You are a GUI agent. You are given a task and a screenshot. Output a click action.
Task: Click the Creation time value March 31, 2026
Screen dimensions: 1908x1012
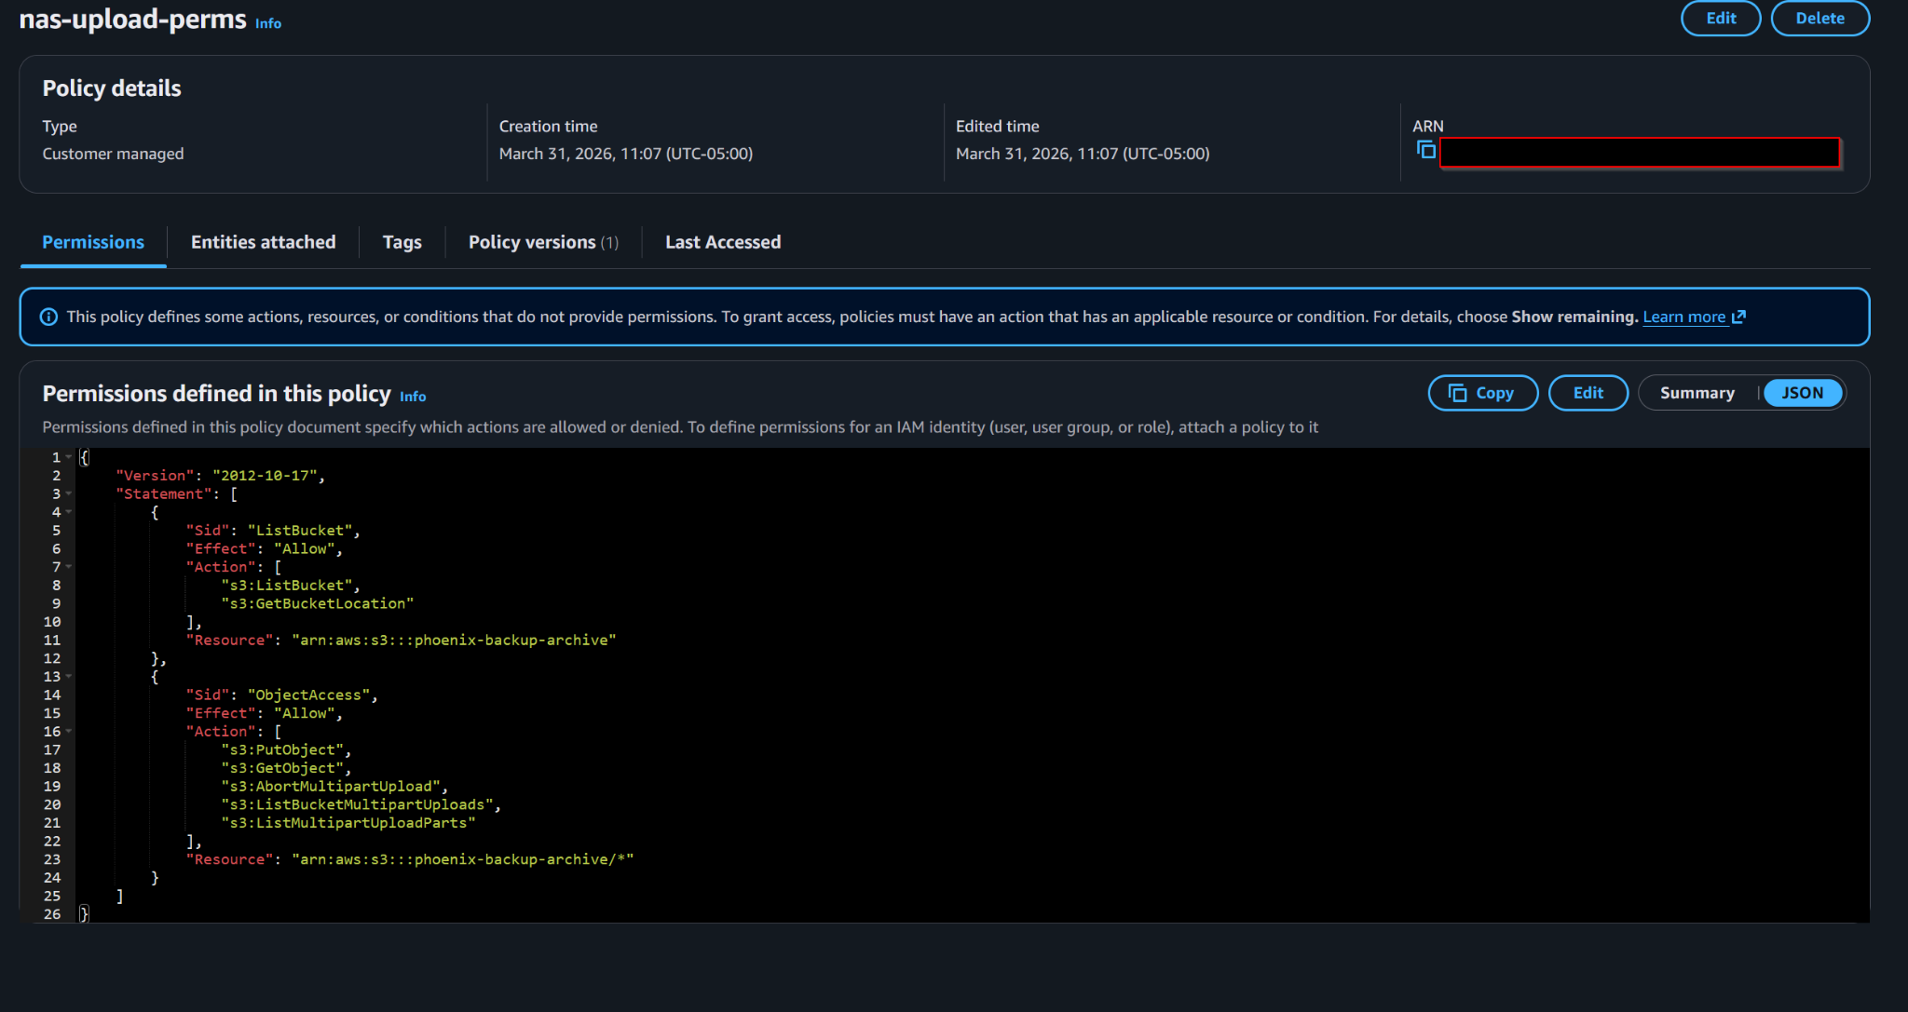click(625, 154)
